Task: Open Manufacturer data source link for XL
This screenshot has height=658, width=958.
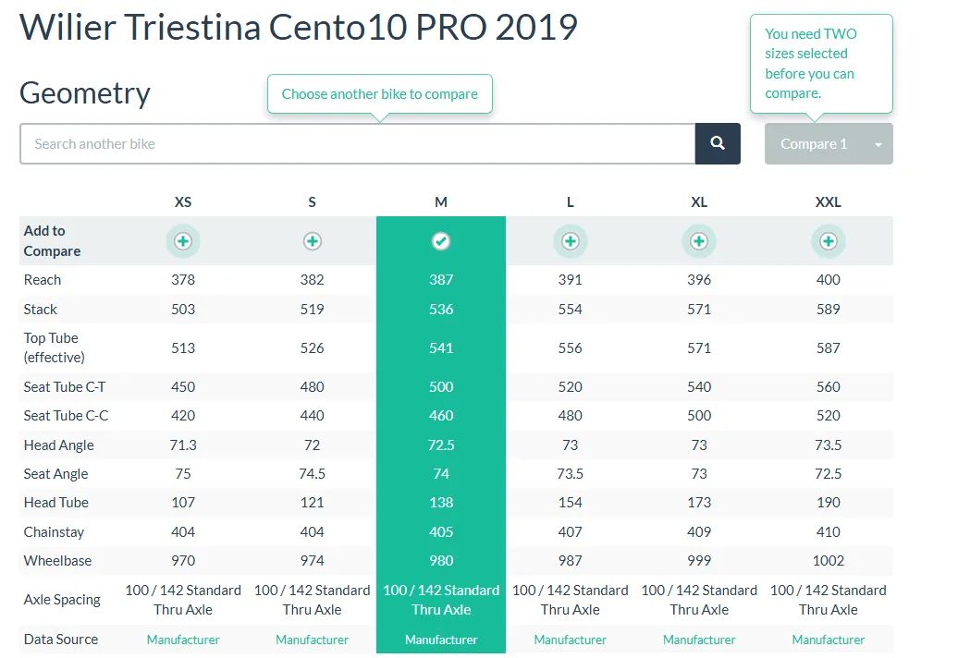Action: 699,640
